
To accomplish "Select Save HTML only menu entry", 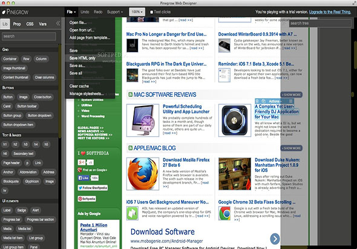I will click(x=90, y=58).
